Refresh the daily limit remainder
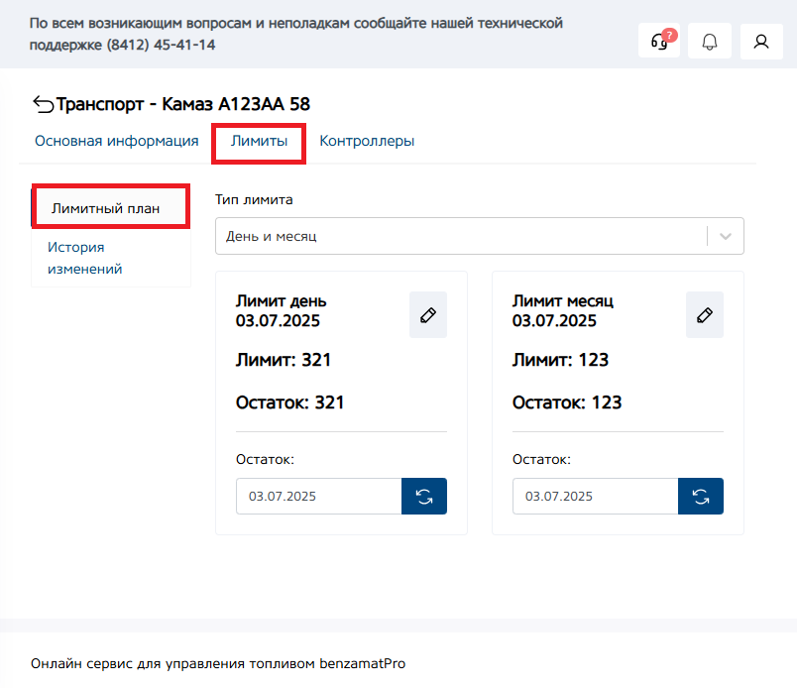The width and height of the screenshot is (797, 688). (x=424, y=497)
